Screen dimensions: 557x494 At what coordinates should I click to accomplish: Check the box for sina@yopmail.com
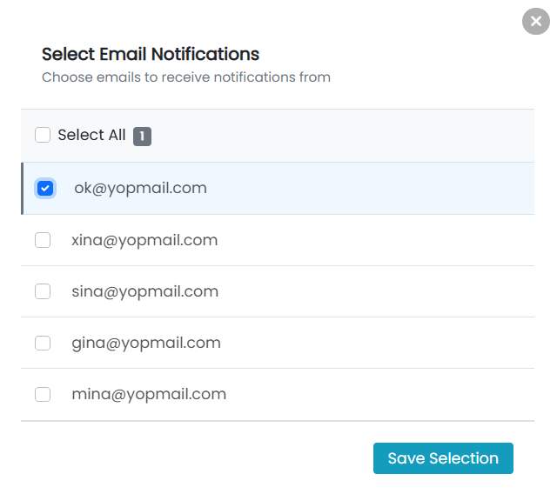point(43,291)
